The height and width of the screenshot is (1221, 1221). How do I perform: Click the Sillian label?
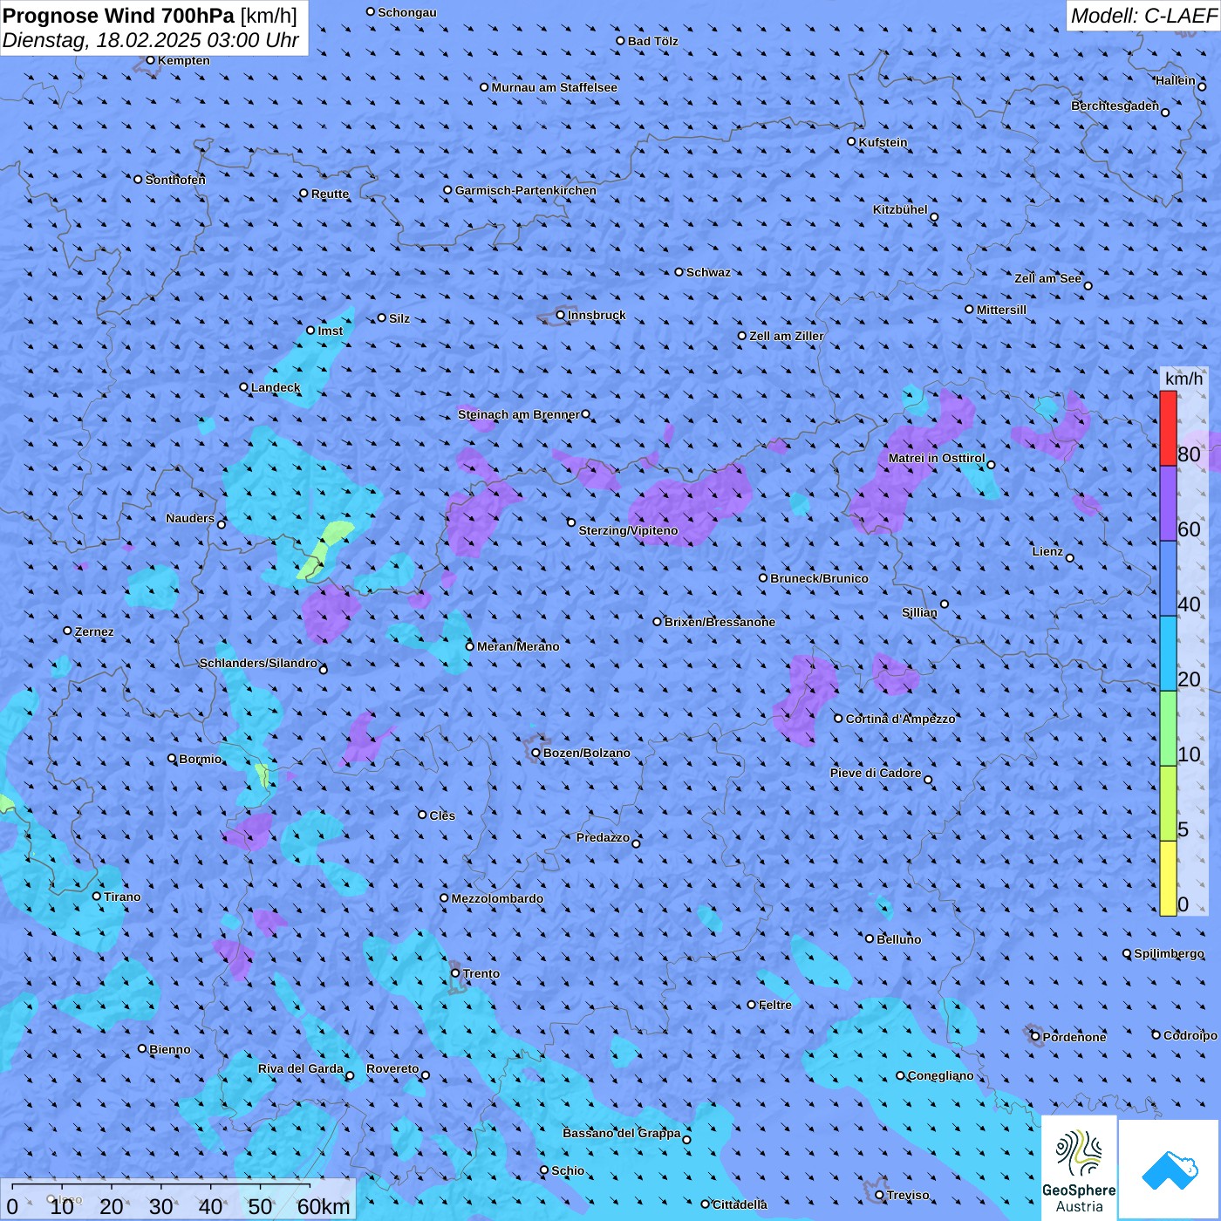tap(919, 612)
